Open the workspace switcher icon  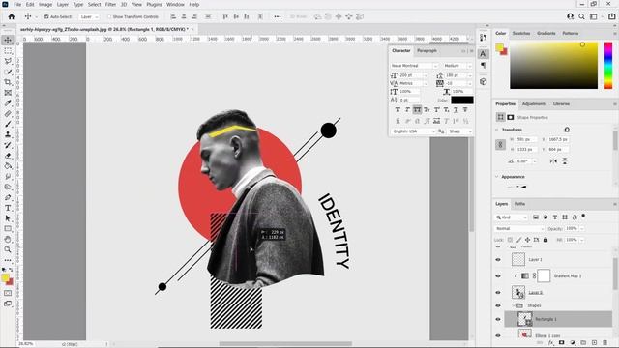[x=594, y=16]
